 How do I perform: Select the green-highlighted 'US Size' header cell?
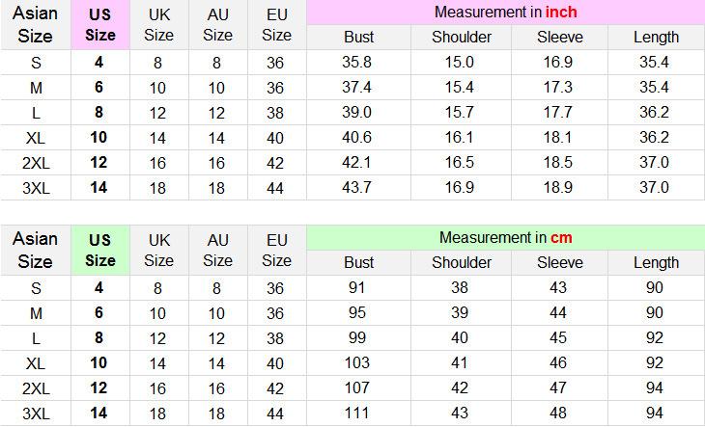pos(99,250)
